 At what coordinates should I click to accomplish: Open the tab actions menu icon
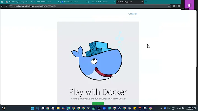[2, 2]
